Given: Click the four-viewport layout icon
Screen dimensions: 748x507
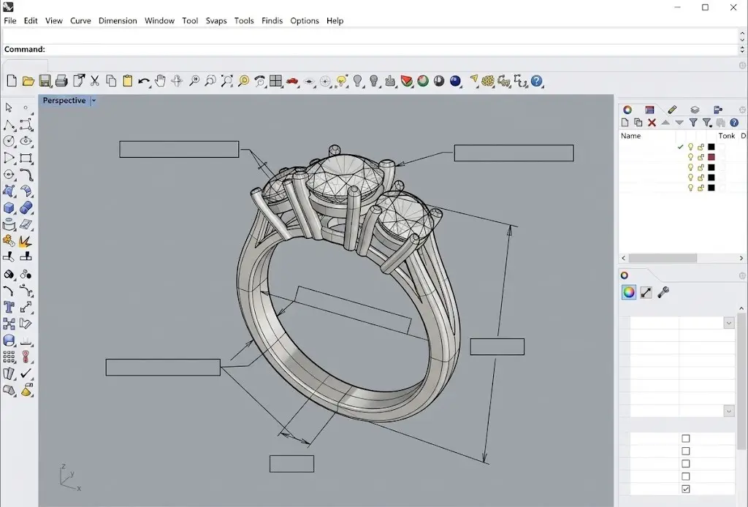Looking at the screenshot, I should coord(275,80).
